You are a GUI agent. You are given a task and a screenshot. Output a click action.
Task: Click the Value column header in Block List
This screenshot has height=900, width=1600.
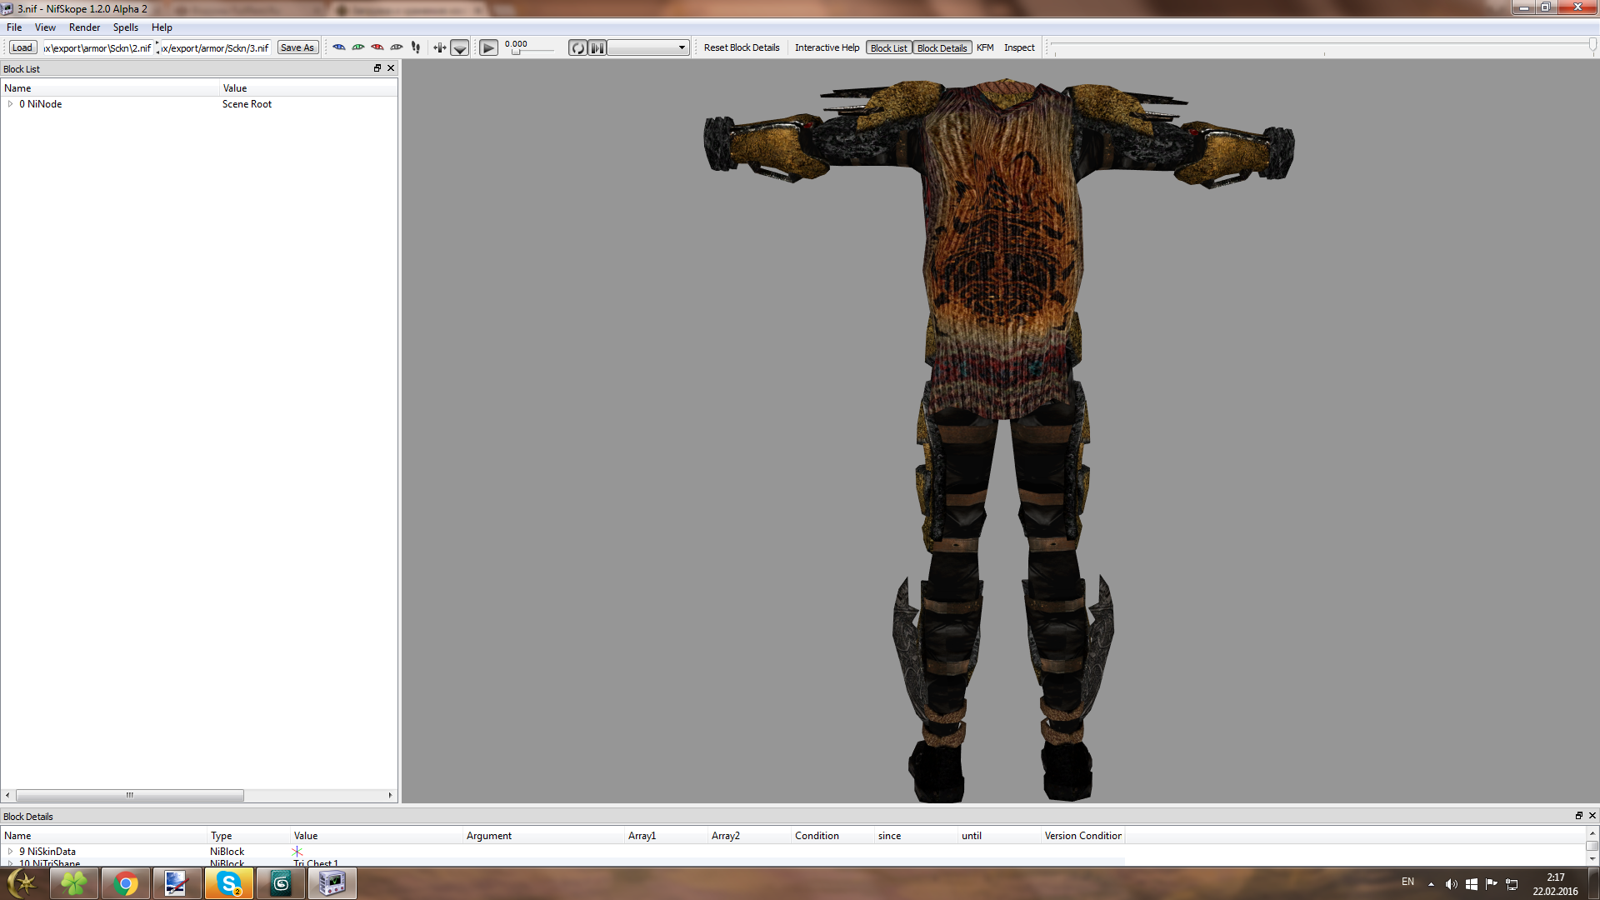308,88
